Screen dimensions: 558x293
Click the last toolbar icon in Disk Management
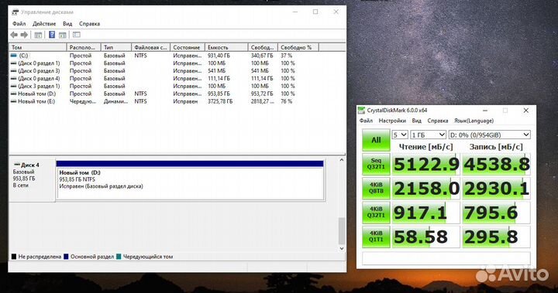tap(77, 35)
